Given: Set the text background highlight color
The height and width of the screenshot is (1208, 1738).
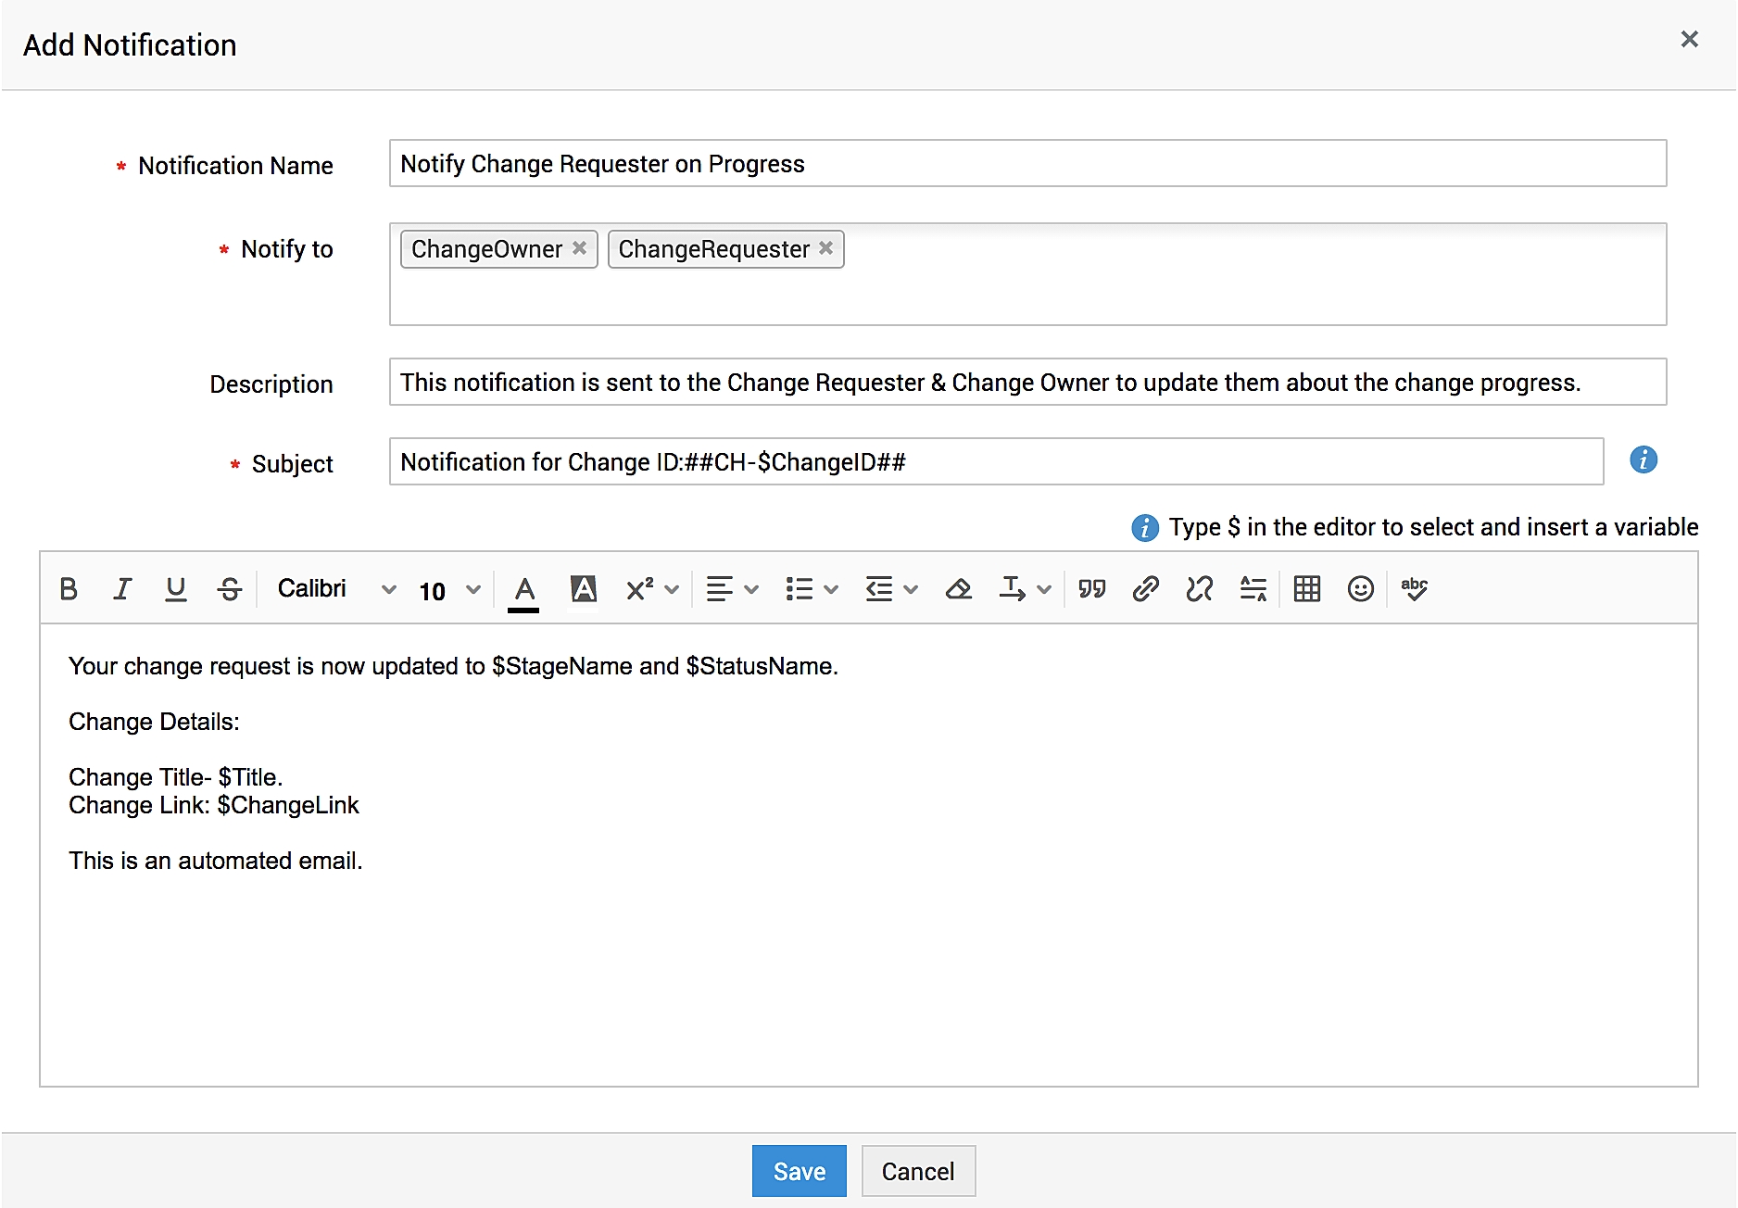Looking at the screenshot, I should (x=584, y=589).
